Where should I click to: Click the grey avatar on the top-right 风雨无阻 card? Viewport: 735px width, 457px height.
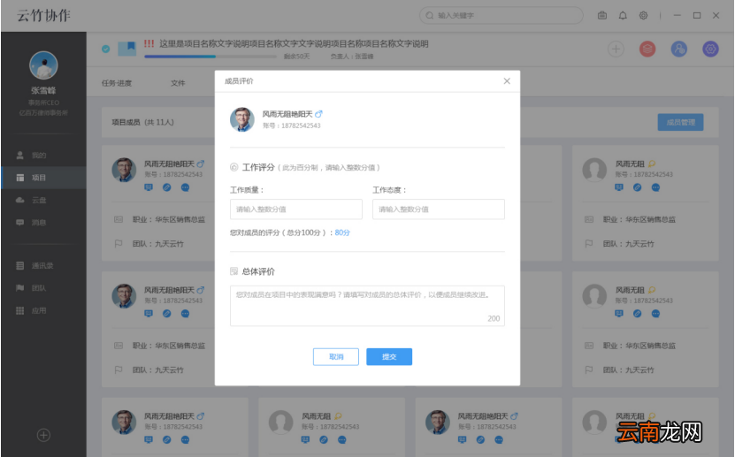[594, 170]
